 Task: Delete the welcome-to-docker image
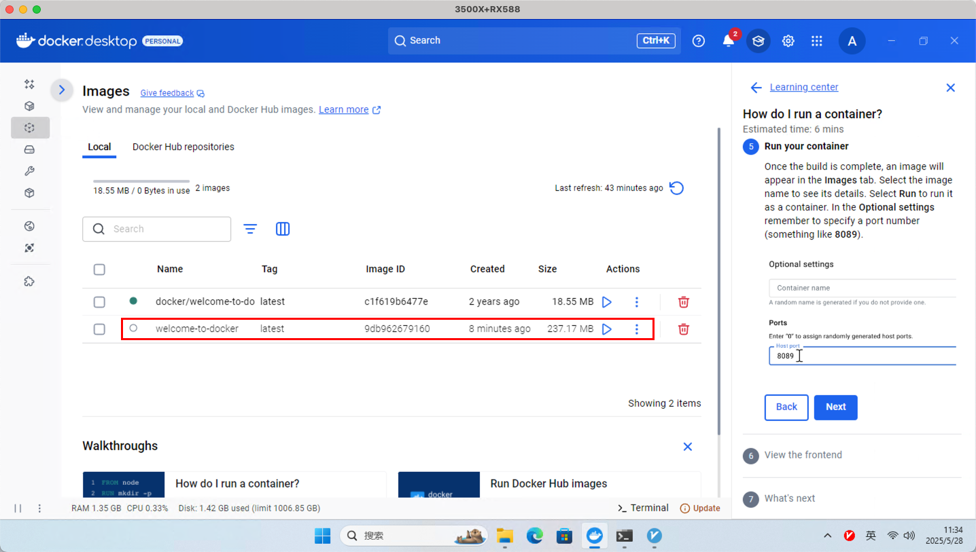[684, 329]
